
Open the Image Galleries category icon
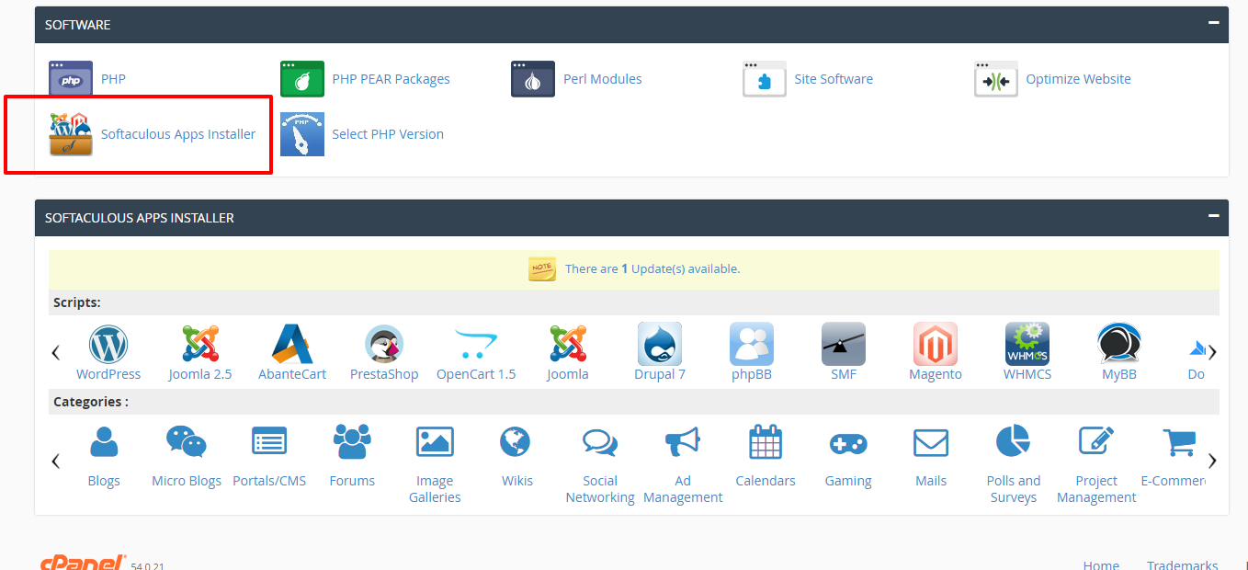click(x=435, y=442)
